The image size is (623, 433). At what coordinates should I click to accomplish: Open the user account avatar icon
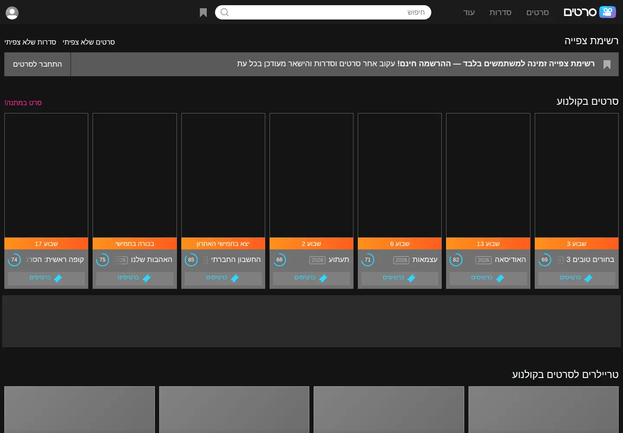tap(12, 13)
